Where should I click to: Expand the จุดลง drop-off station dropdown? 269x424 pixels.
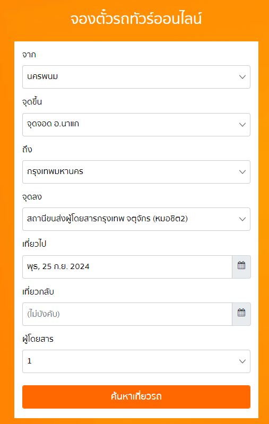pyautogui.click(x=136, y=219)
